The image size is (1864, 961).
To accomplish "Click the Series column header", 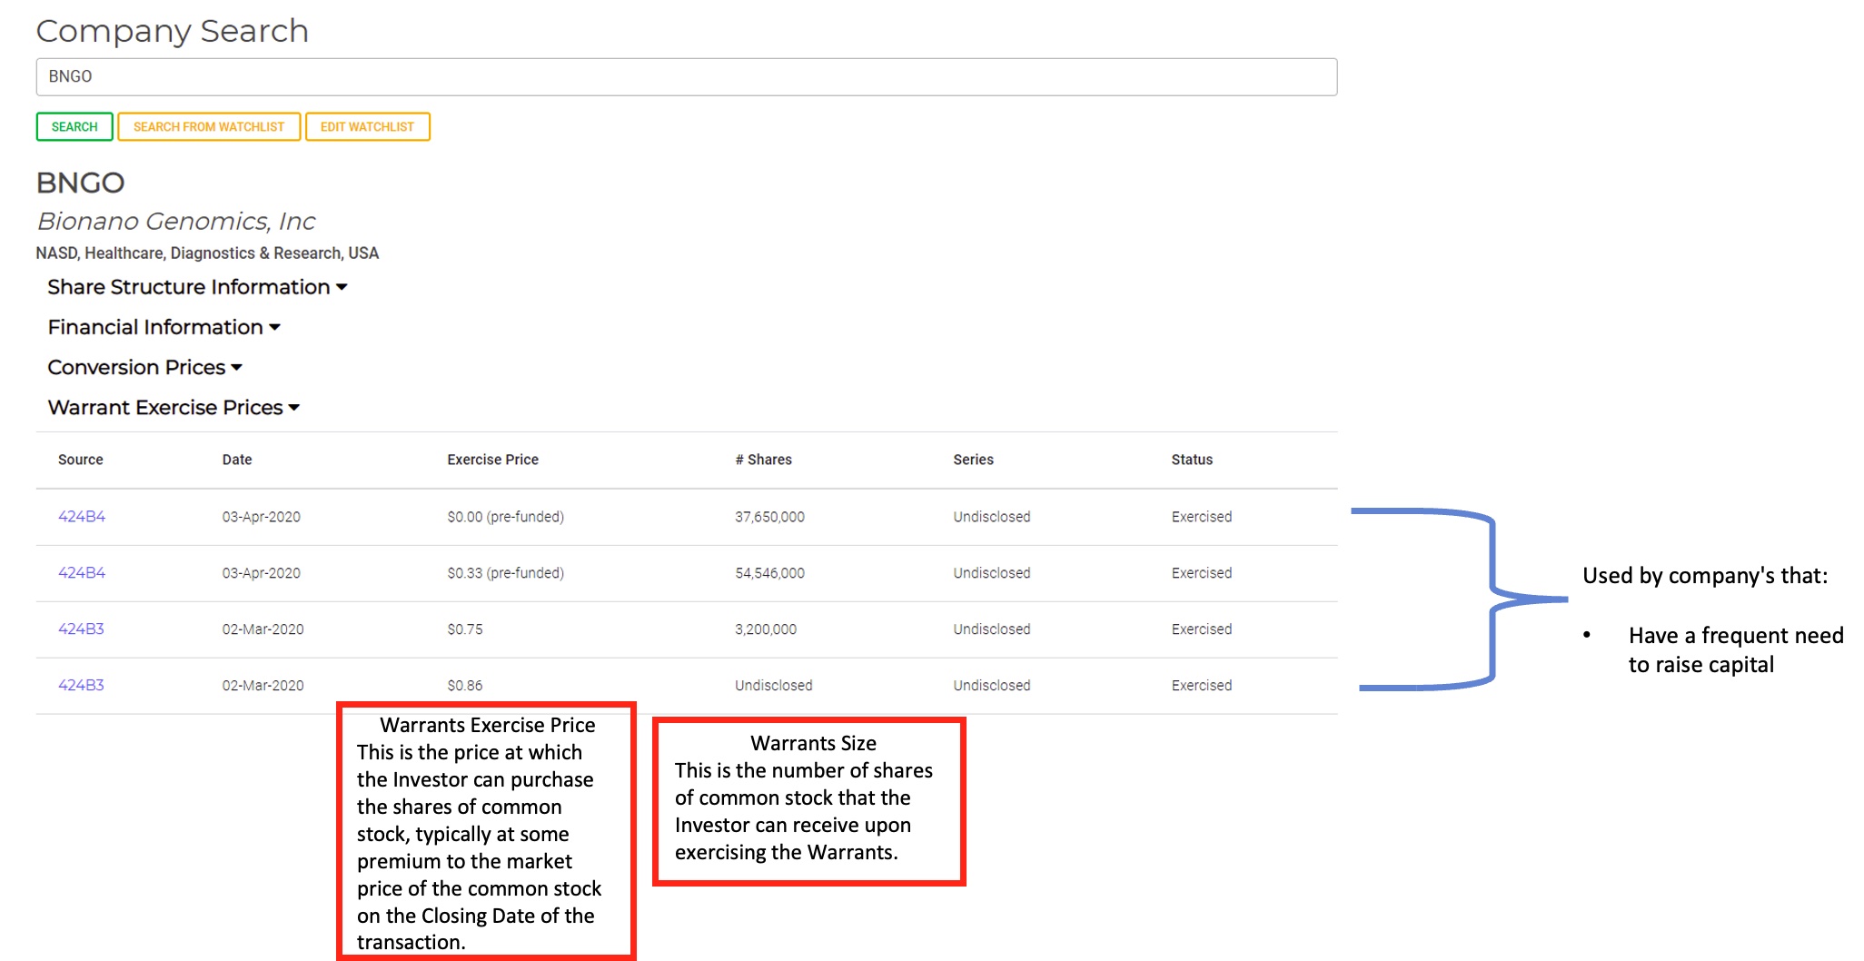I will (x=973, y=460).
